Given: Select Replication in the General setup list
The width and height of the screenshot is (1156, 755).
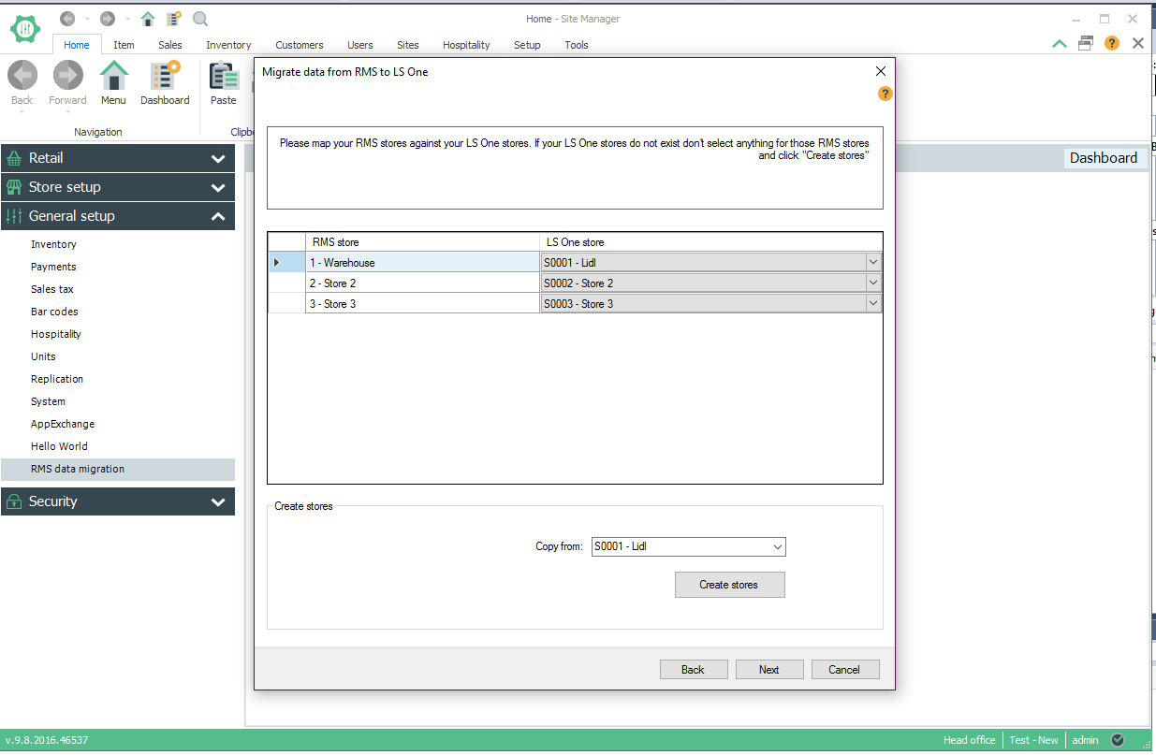Looking at the screenshot, I should [57, 379].
